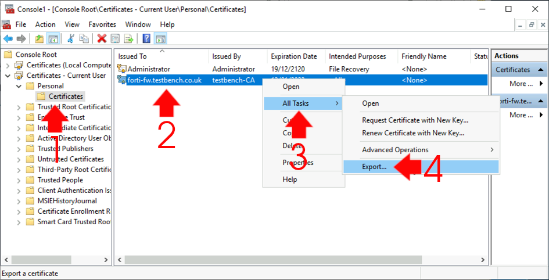549x280 pixels.
Task: Click the forti-fw.testbench.co.uk certificate icon
Action: 122,80
